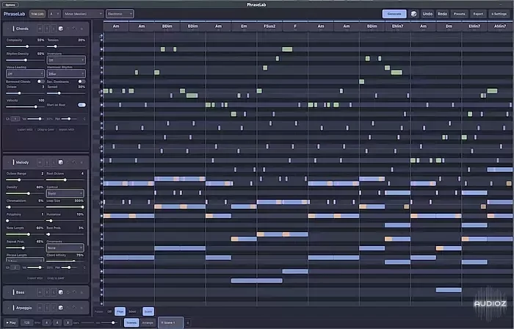
Task: Toggle the Sec. Dominants switch
Action: click(x=82, y=82)
